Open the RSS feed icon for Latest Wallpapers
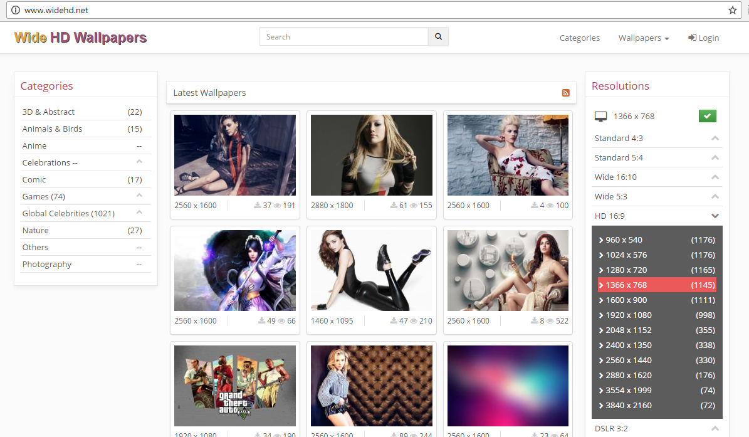Screen dimensions: 749x437 (565, 92)
